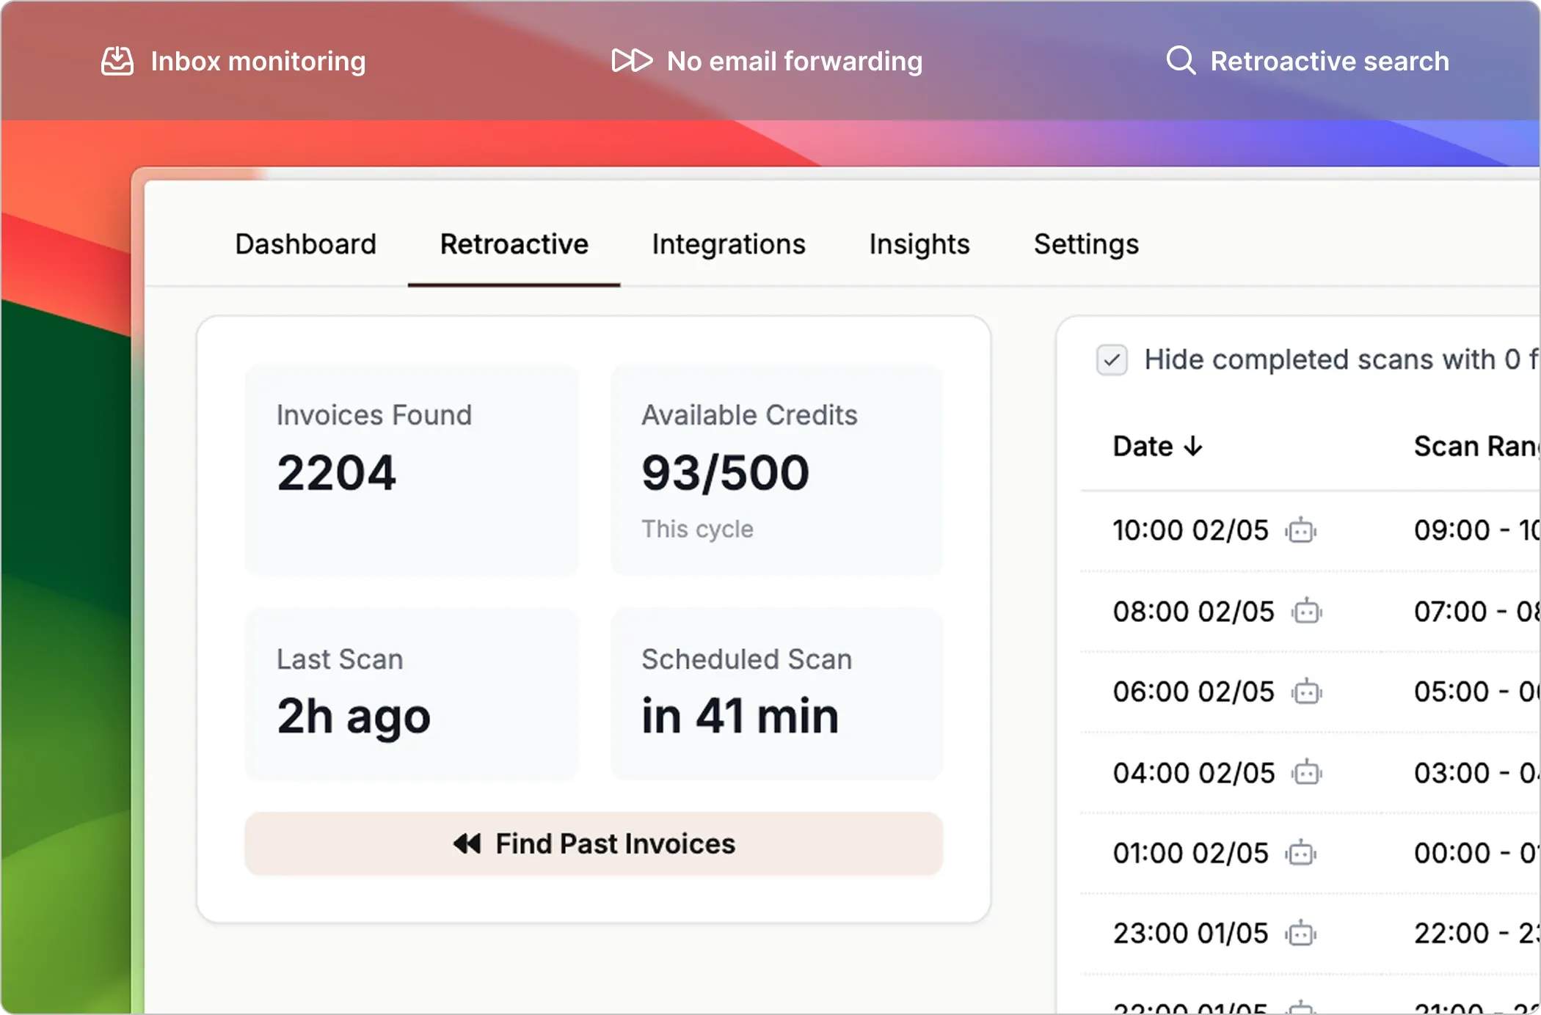Click the inbox monitoring tray icon
The height and width of the screenshot is (1015, 1541).
(x=117, y=60)
